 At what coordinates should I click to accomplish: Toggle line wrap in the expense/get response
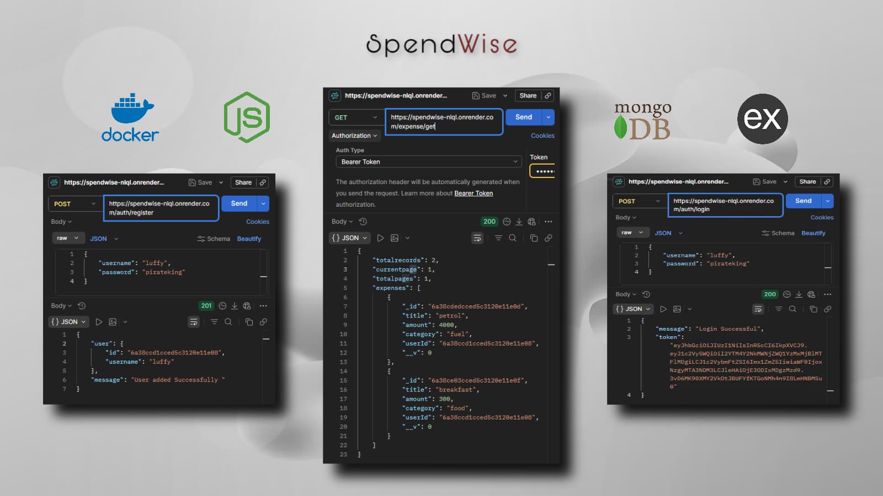[477, 238]
